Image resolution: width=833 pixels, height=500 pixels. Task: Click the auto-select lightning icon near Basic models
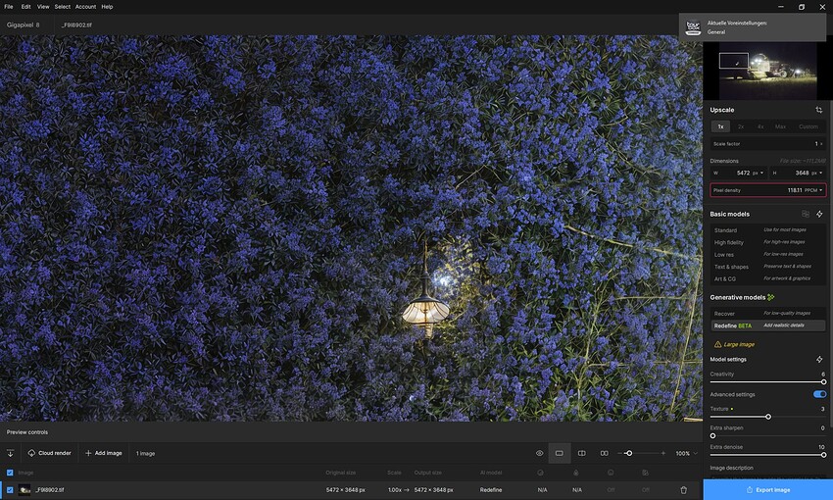[x=819, y=214]
